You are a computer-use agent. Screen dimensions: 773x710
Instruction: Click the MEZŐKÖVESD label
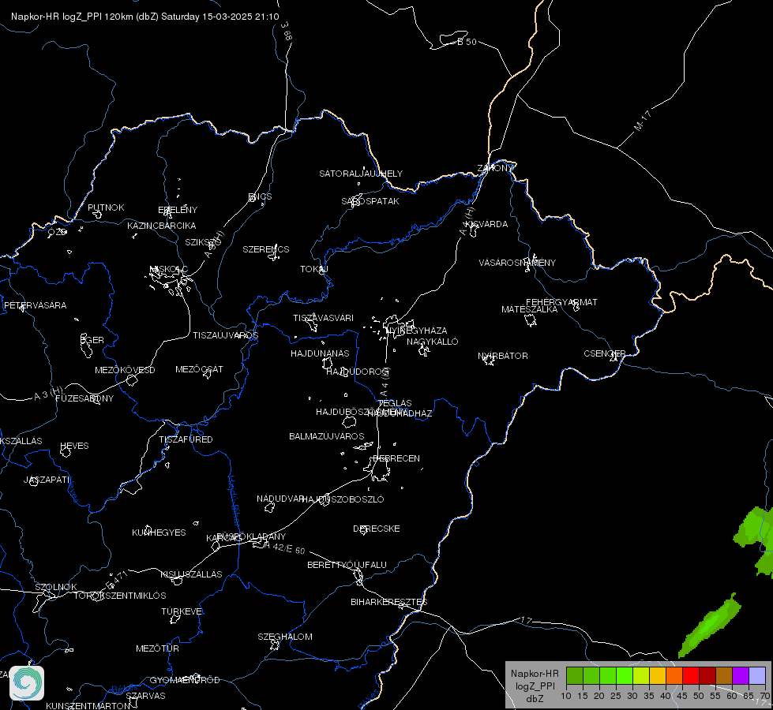tap(125, 370)
